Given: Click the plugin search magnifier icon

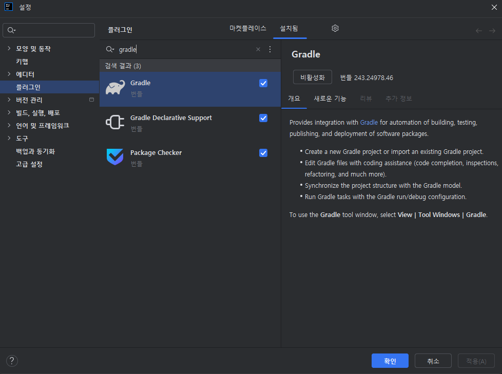Looking at the screenshot, I should click(x=110, y=49).
